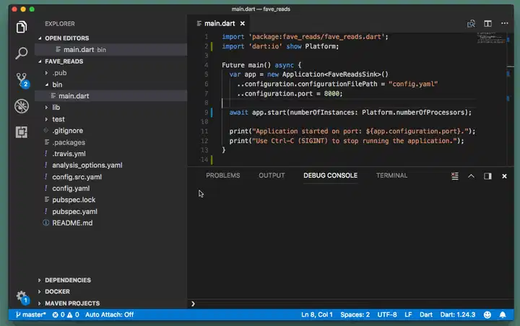This screenshot has height=326, width=520.
Task: Open the .travis.yml file
Action: tap(69, 154)
